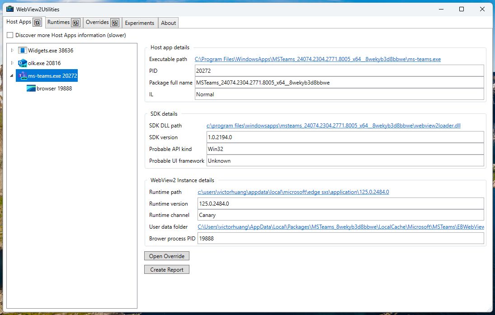Collapse the ms-teams.exe 20272 tree node
The image size is (495, 315).
[12, 76]
